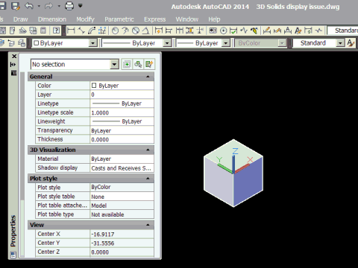This screenshot has height=268, width=358.
Task: Choose the Angular dimension tool
Action: coord(145,31)
